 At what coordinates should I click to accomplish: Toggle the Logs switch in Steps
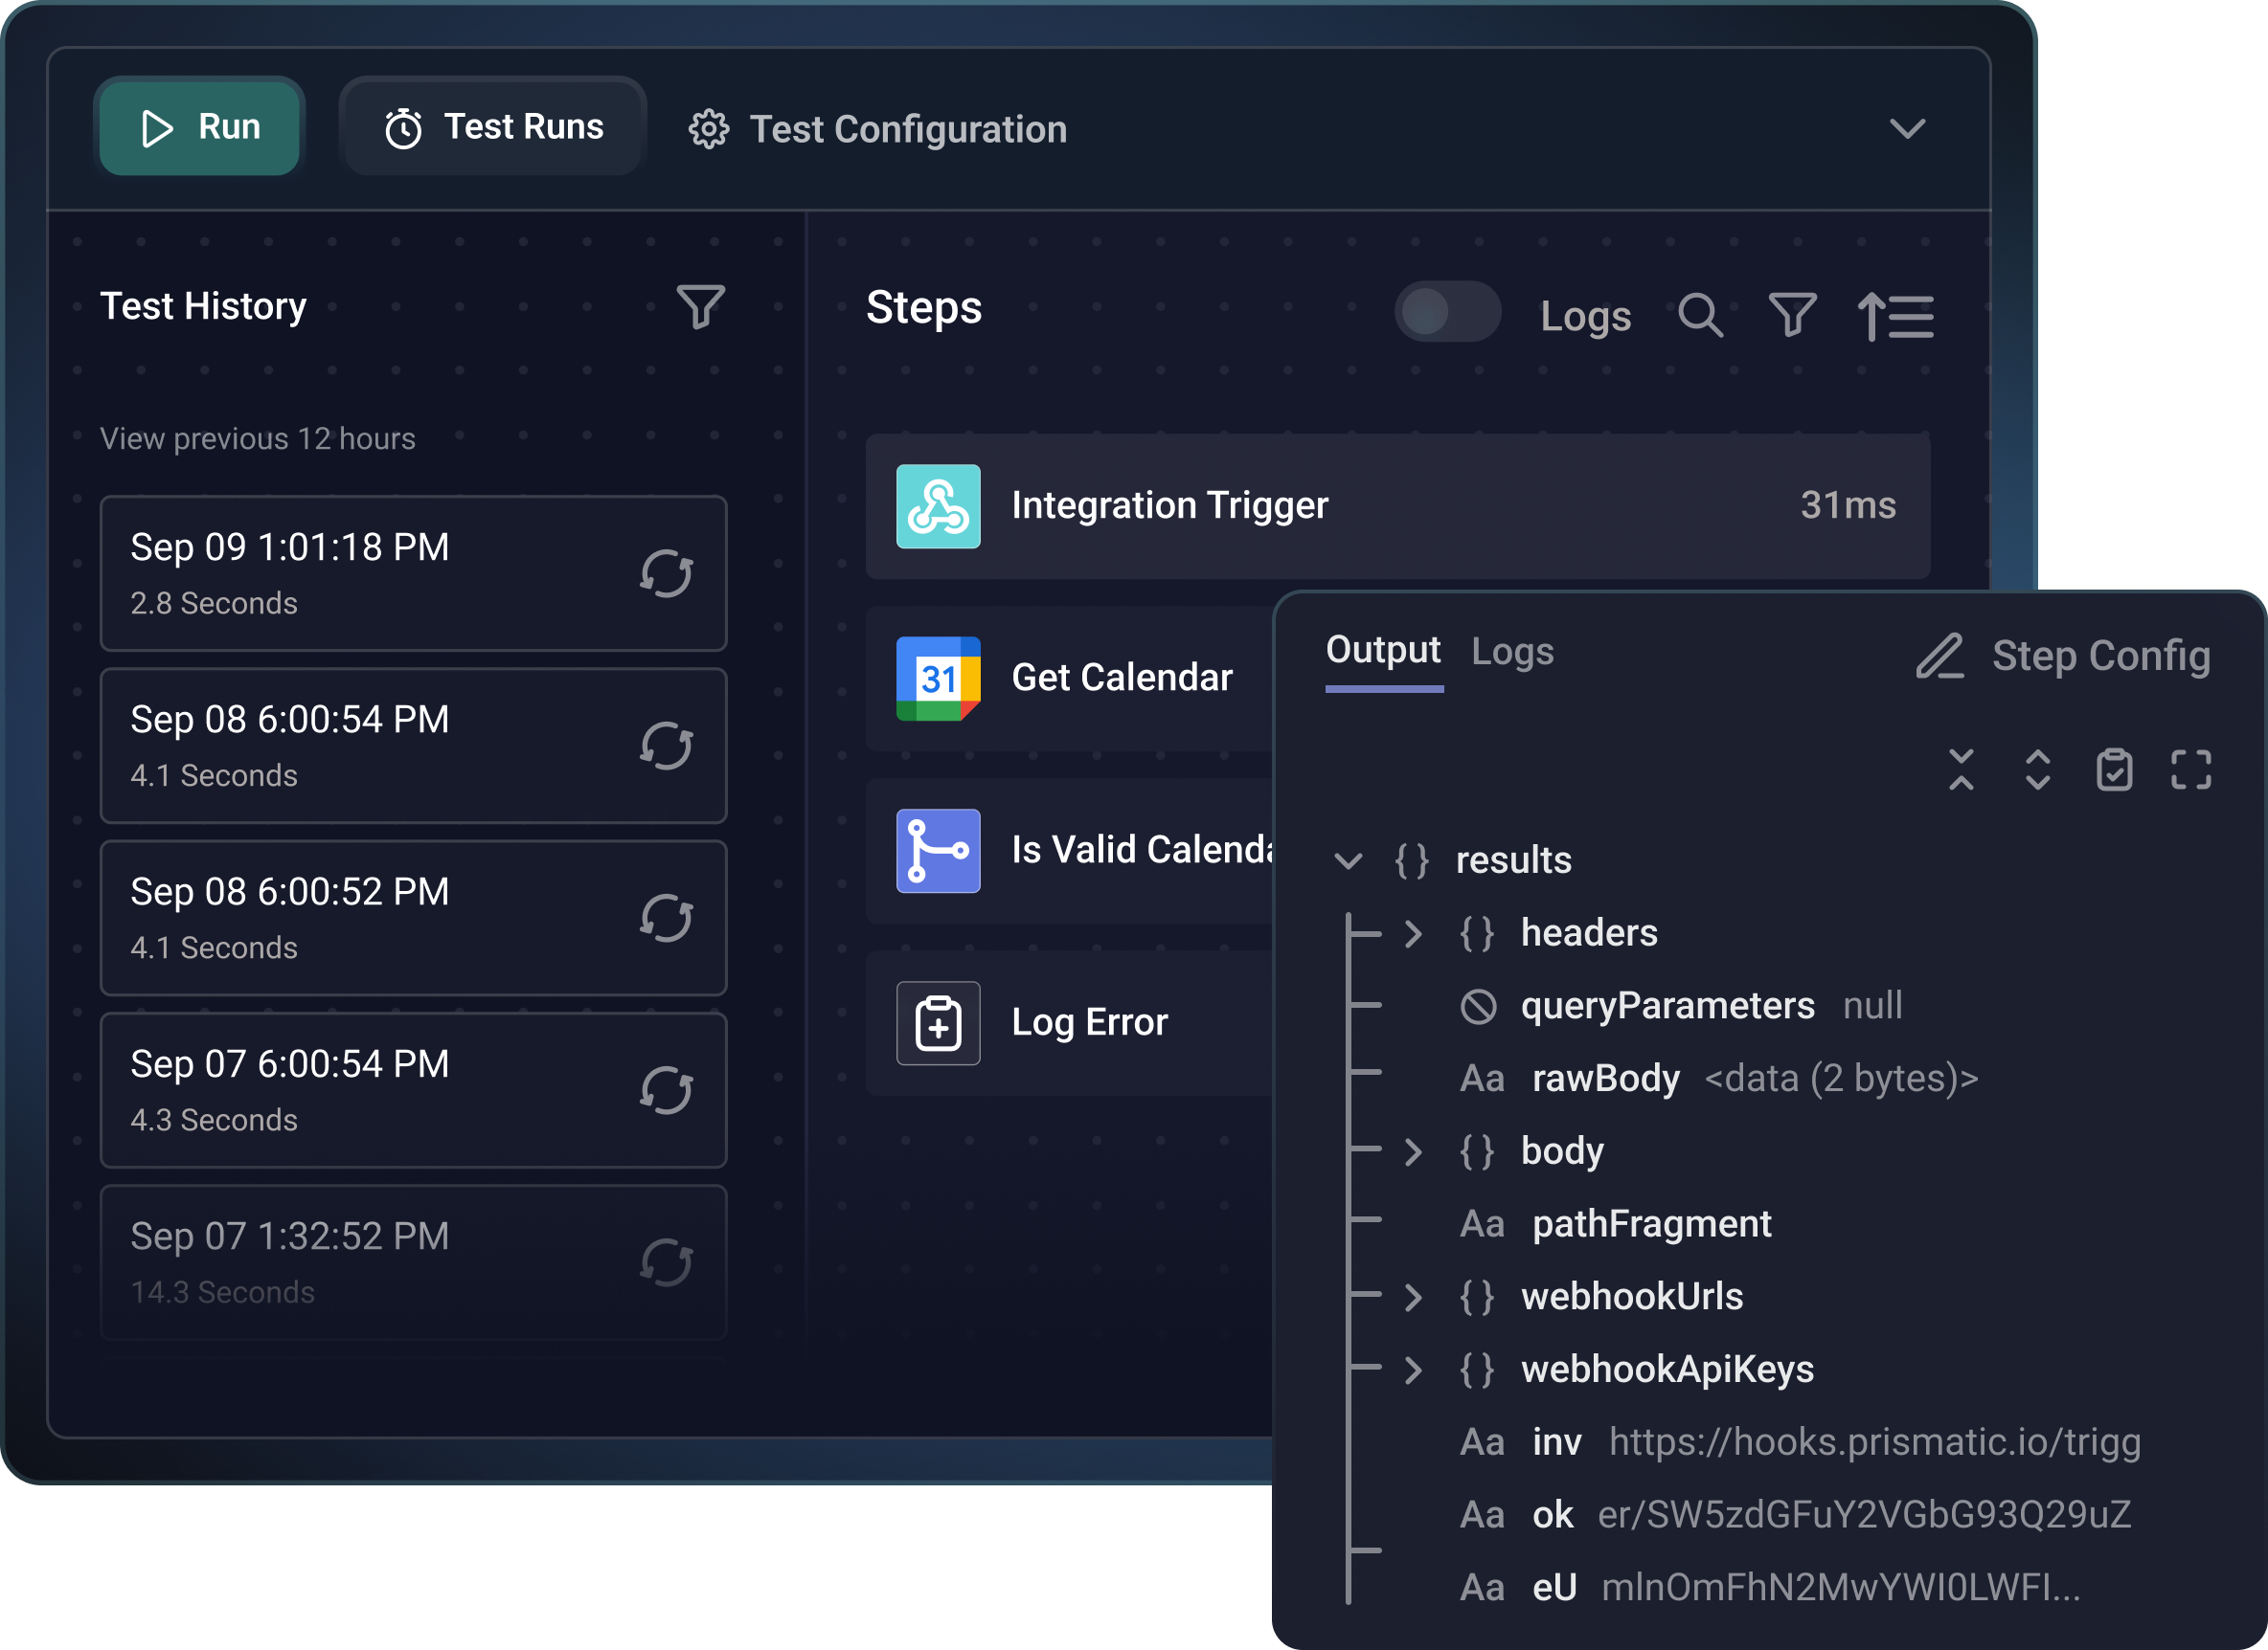pyautogui.click(x=1447, y=313)
